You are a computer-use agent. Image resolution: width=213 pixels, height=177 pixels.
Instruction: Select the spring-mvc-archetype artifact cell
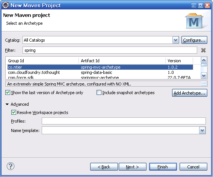pyautogui.click(x=101, y=67)
